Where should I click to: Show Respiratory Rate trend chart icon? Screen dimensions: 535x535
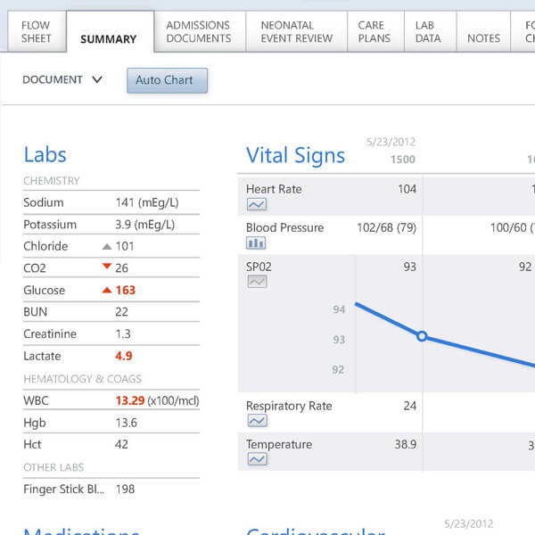pyautogui.click(x=257, y=421)
